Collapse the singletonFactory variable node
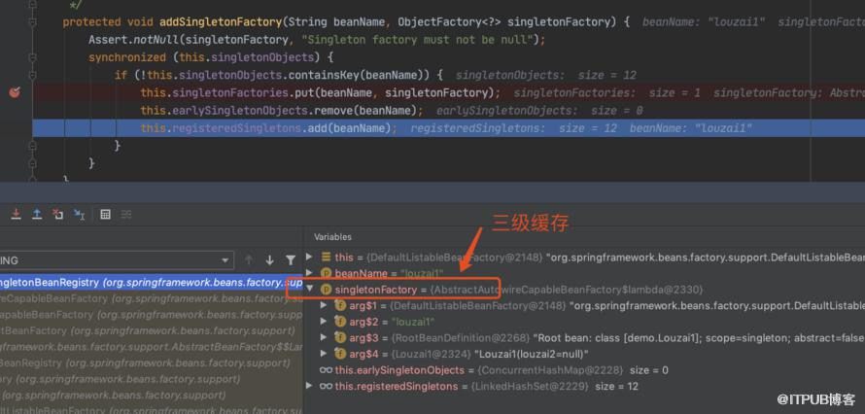The height and width of the screenshot is (414, 865). tap(309, 289)
